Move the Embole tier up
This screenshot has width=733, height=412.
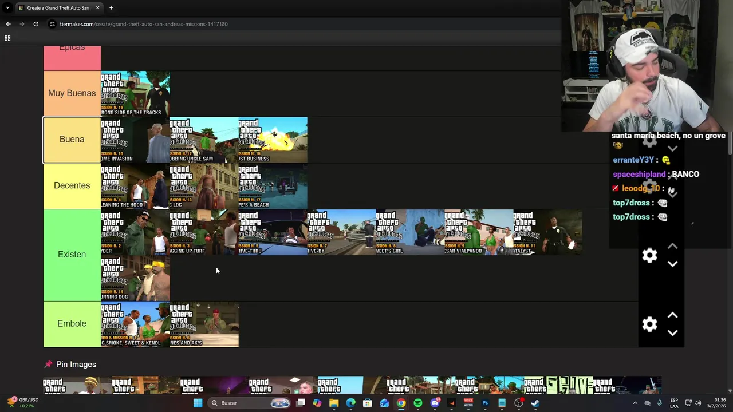pos(672,315)
